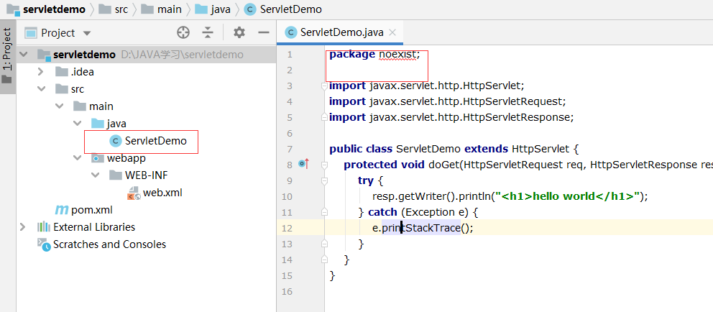
Task: Click the package noexist declaration text
Action: [x=374, y=55]
